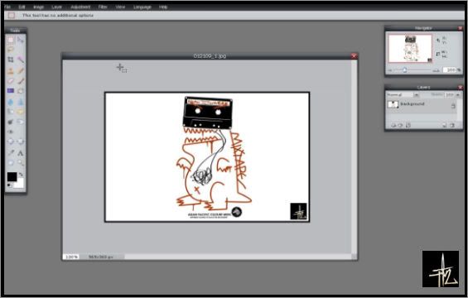Select the Move tool
The height and width of the screenshot is (298, 468).
click(x=21, y=40)
